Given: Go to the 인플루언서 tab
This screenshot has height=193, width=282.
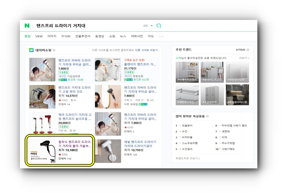Looking at the screenshot, I should (x=83, y=36).
